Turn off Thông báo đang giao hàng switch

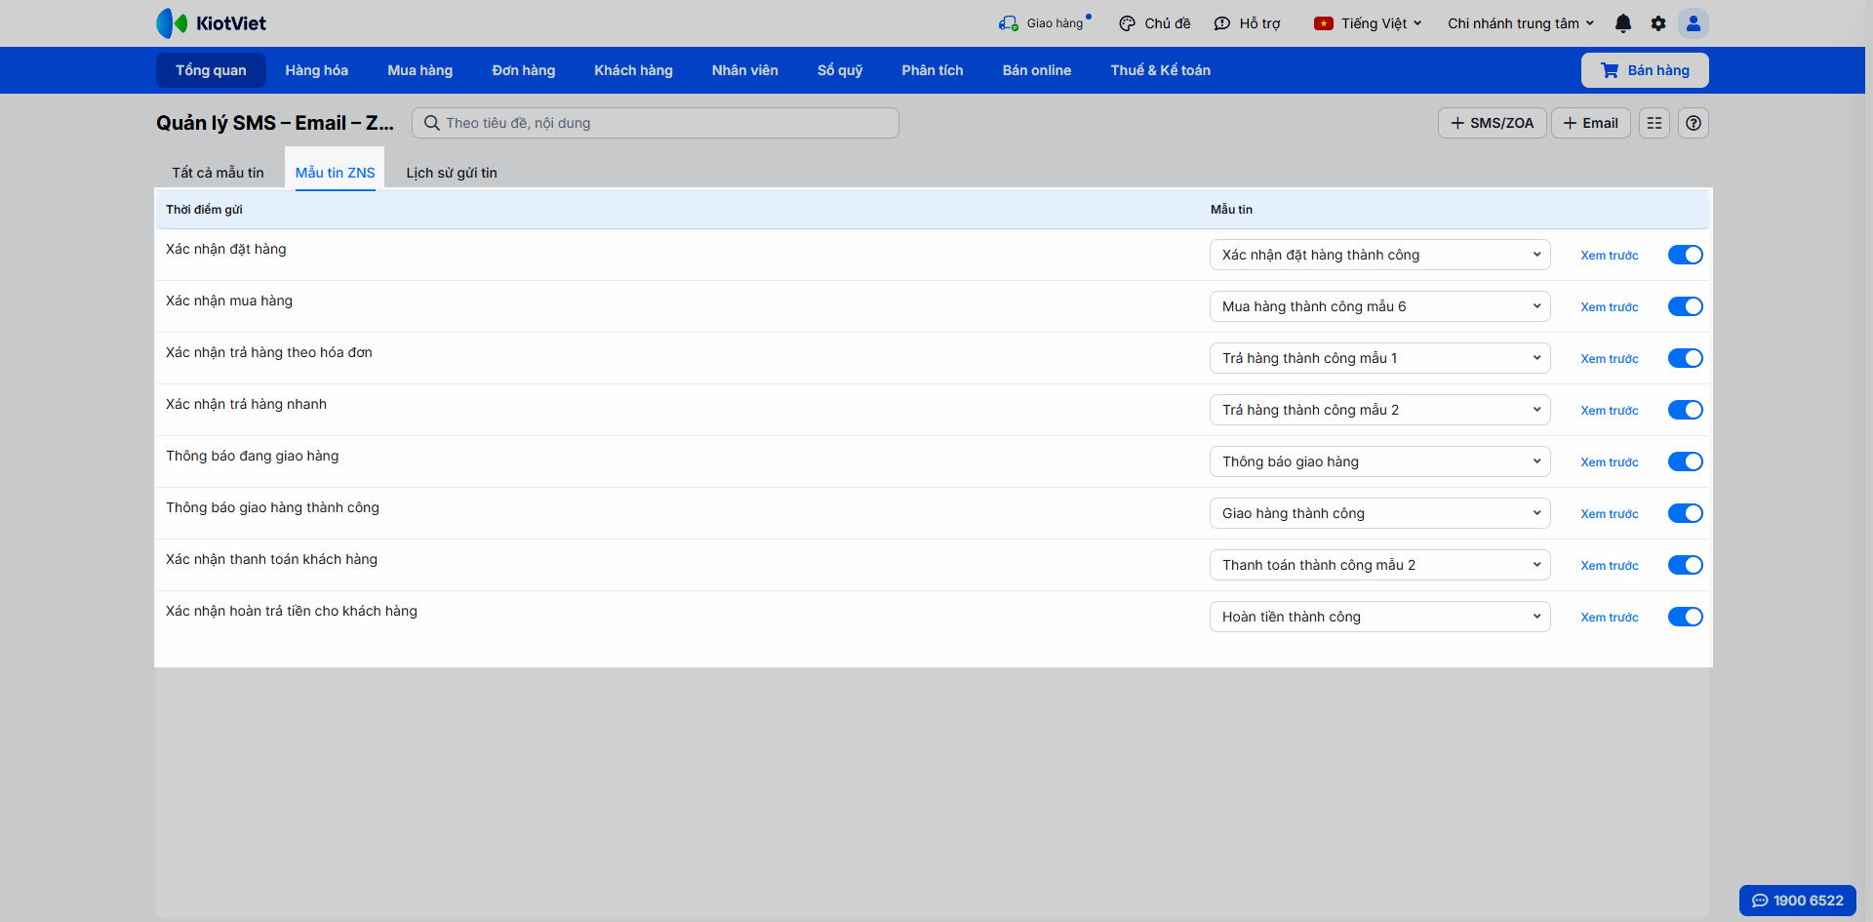click(x=1685, y=461)
